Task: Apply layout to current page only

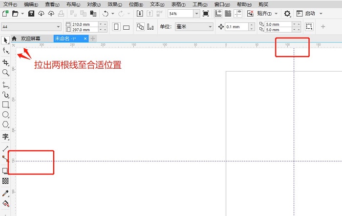Action: tap(150, 27)
